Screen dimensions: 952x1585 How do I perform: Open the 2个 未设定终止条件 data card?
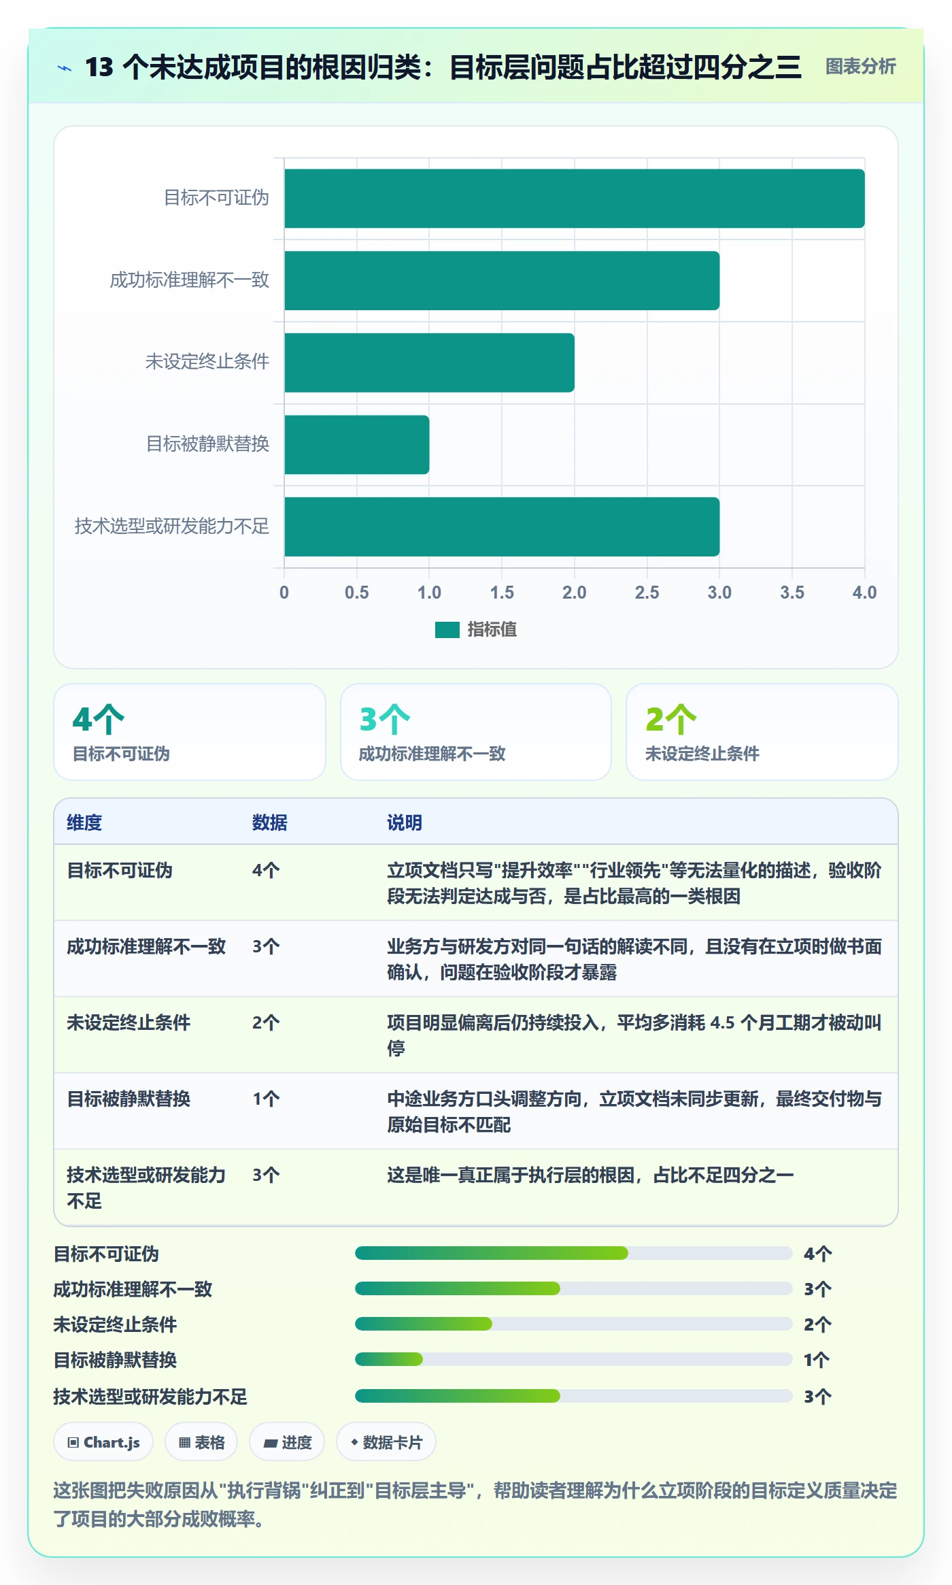pos(762,732)
